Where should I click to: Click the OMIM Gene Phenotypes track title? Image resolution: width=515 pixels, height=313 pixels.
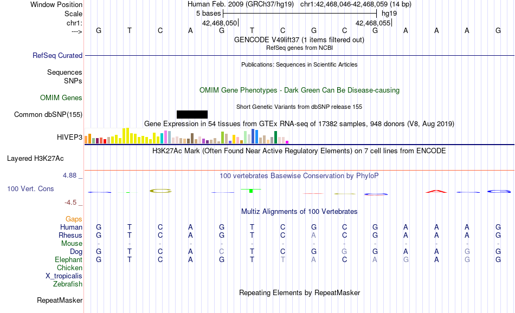coord(300,90)
